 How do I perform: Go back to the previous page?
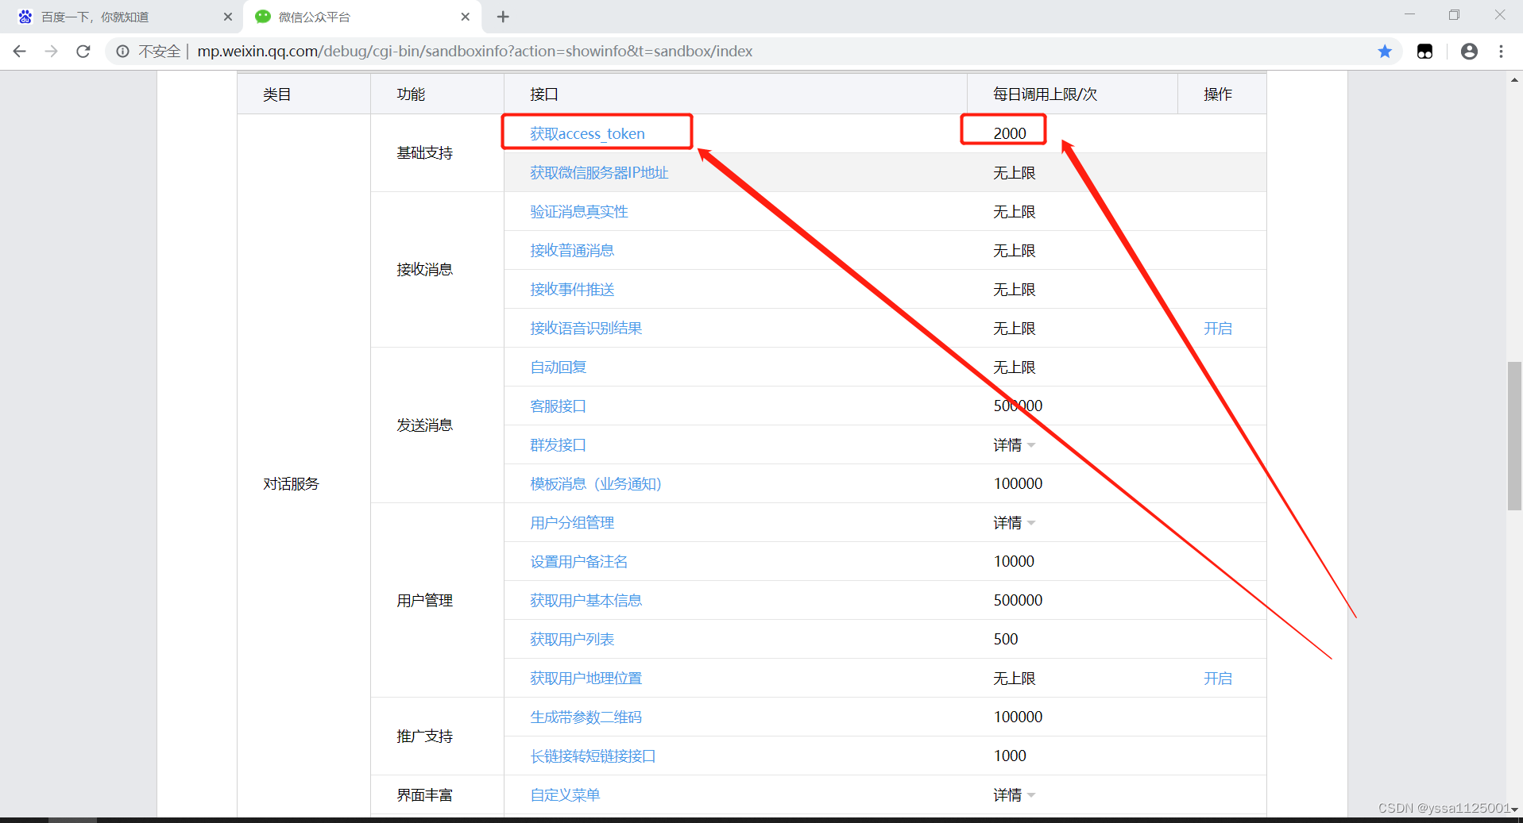(20, 52)
